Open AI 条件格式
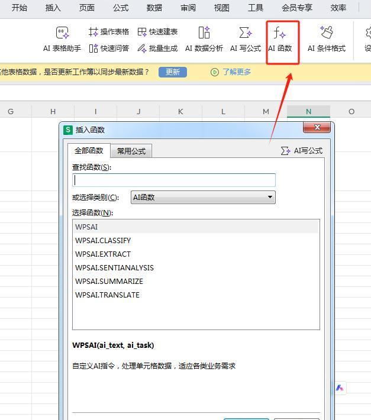This screenshot has width=371, height=420. point(327,39)
